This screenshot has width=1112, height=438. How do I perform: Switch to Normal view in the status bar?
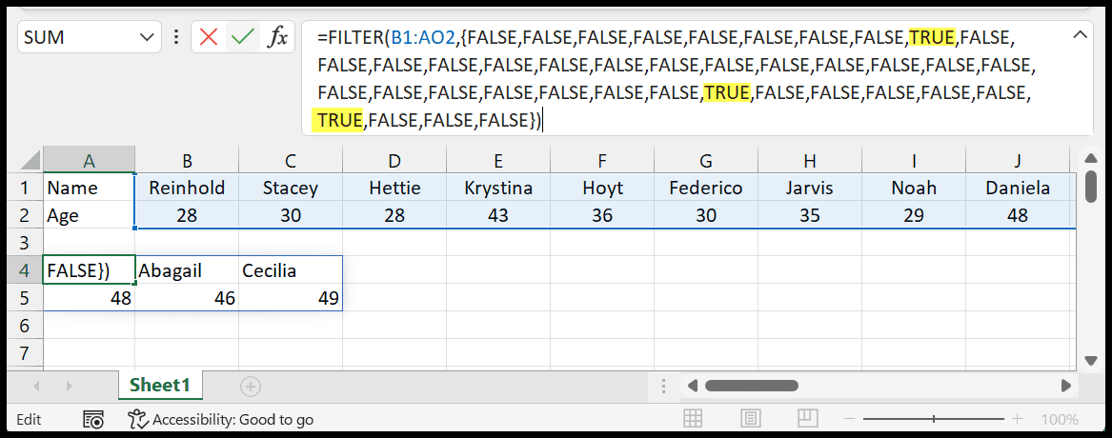pos(693,419)
